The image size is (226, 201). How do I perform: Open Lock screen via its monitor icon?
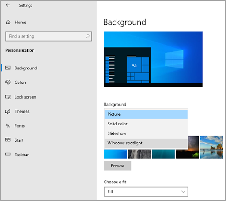8,97
